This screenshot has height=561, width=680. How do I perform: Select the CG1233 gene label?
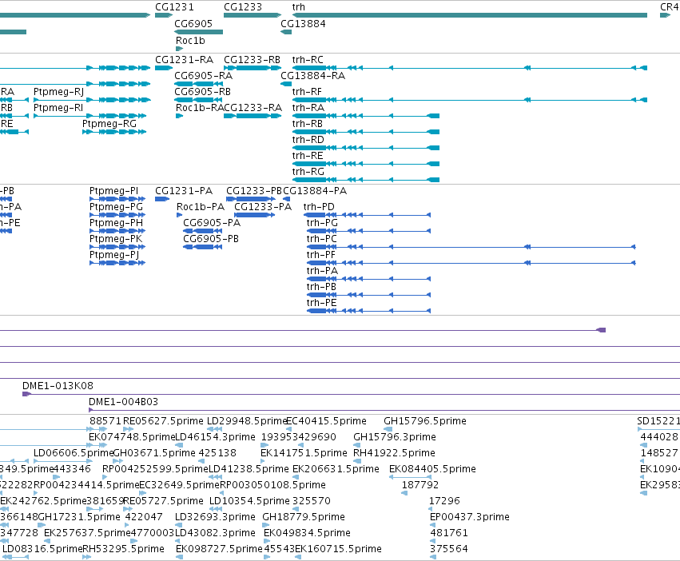243,7
